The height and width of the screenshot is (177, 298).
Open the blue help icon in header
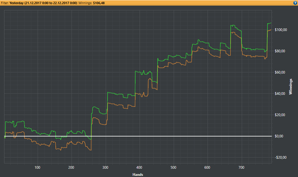[295, 3]
